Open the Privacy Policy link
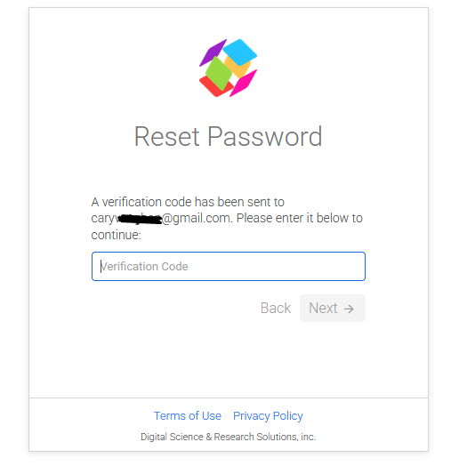This screenshot has height=466, width=451. pyautogui.click(x=268, y=416)
